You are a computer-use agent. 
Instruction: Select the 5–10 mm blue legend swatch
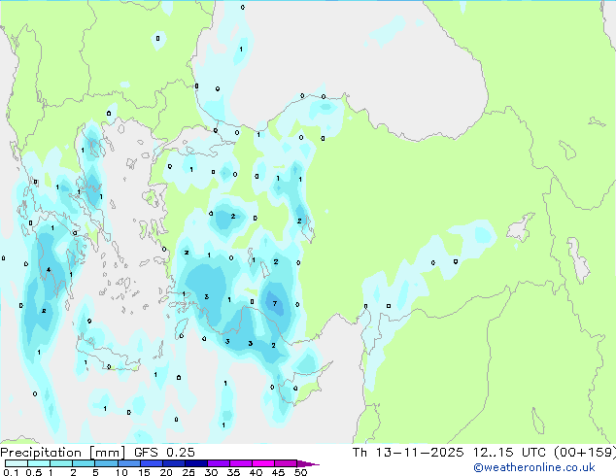[x=106, y=463]
